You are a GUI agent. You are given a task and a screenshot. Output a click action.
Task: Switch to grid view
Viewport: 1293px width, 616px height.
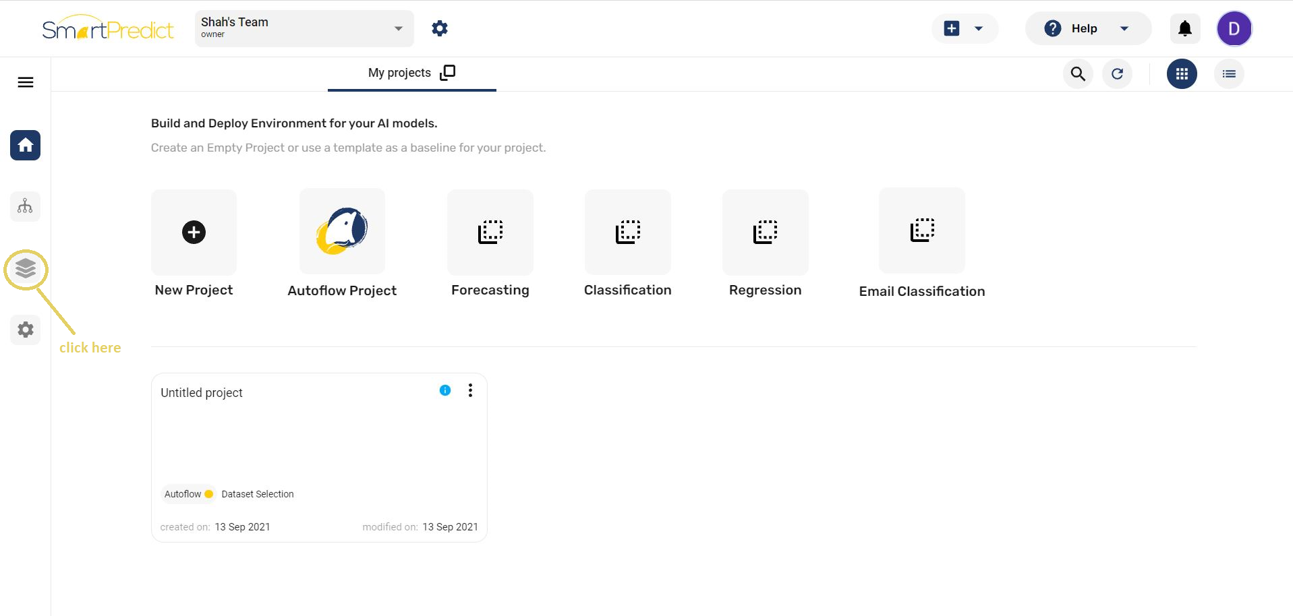1182,73
